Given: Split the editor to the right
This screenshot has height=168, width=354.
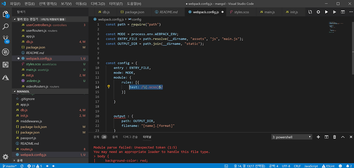Looking at the screenshot, I should (343, 12).
